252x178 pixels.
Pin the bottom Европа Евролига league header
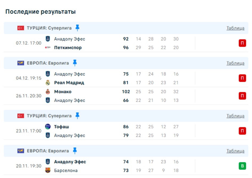pos(75,151)
